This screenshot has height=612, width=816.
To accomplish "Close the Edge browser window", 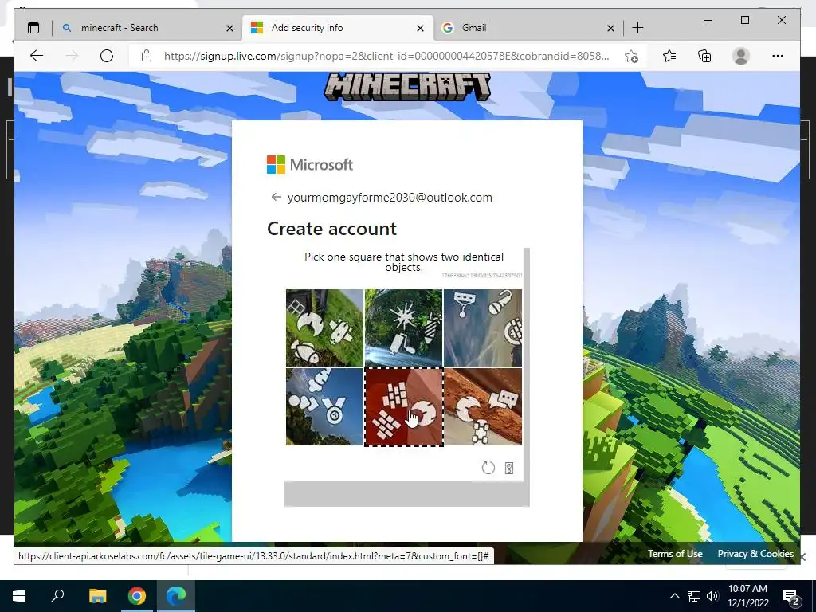I will 782,20.
